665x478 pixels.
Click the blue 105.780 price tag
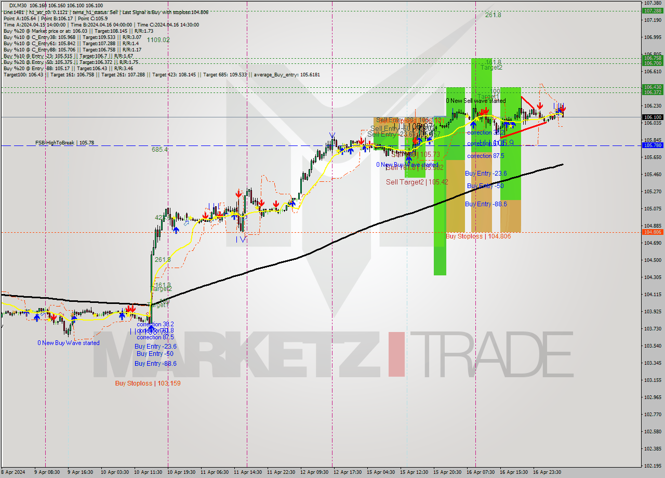pyautogui.click(x=653, y=145)
